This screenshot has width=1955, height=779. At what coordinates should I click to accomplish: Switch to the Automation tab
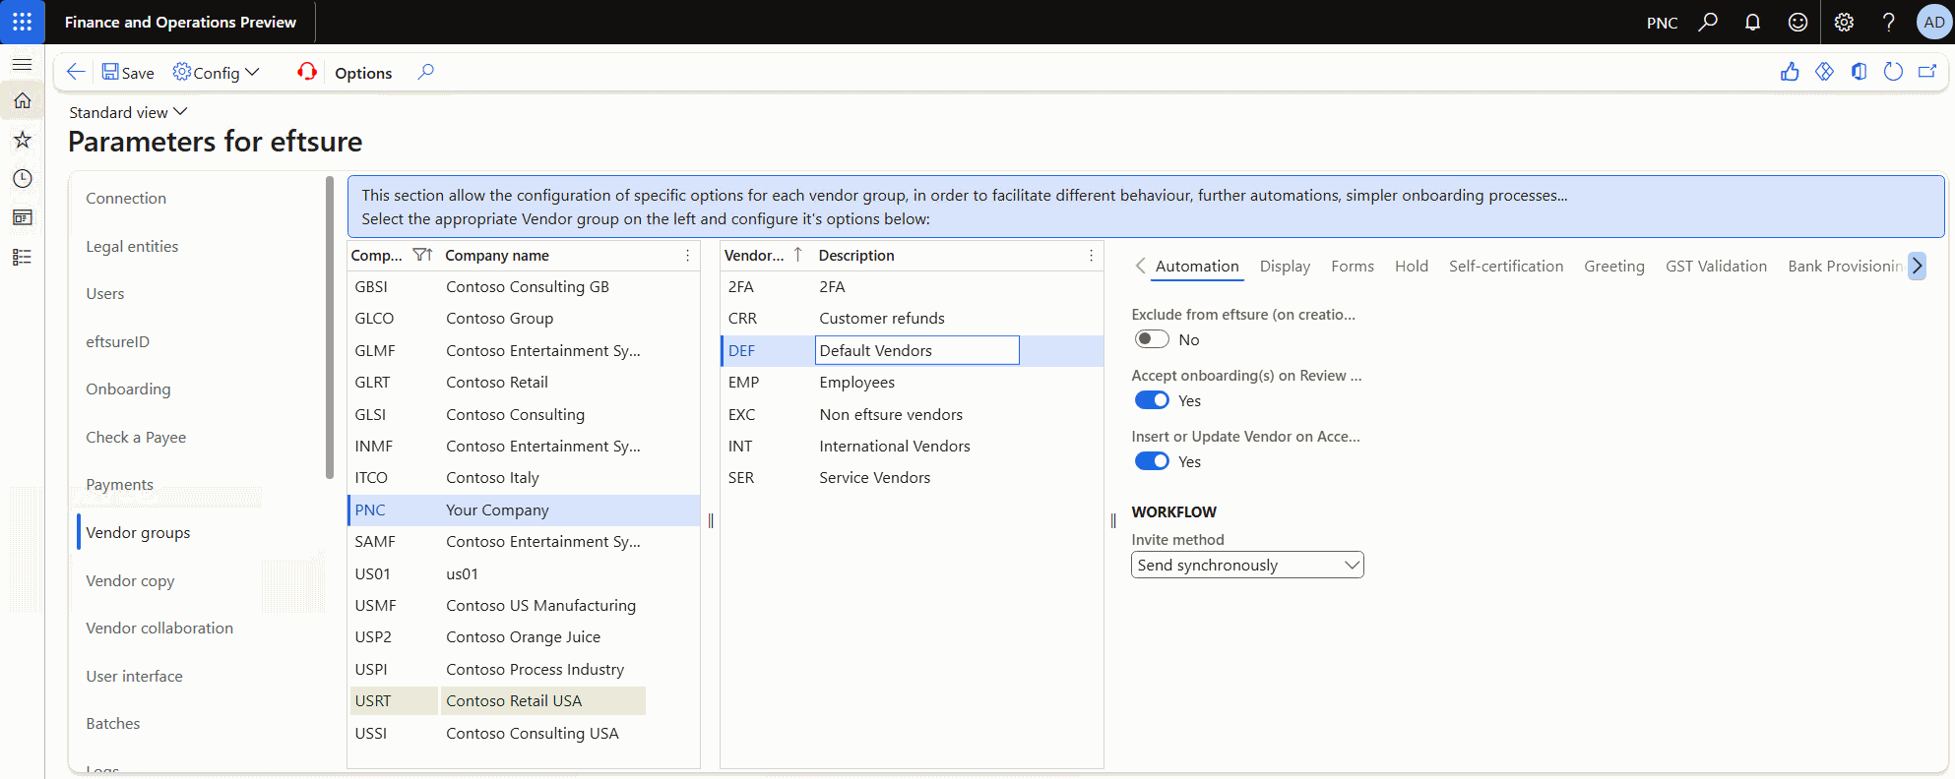click(x=1197, y=266)
